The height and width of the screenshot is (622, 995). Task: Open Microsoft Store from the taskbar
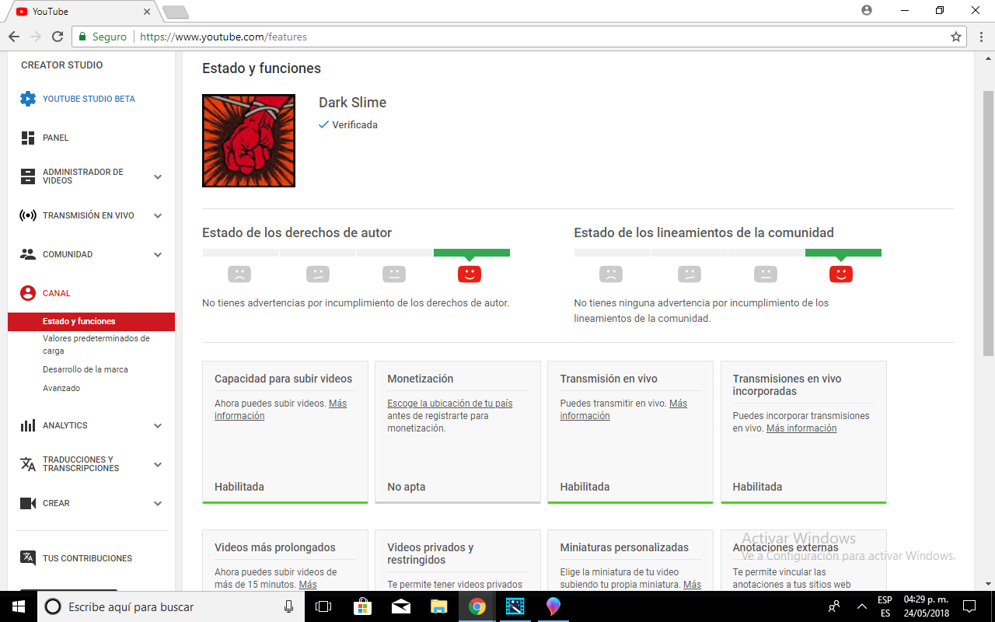(x=362, y=606)
